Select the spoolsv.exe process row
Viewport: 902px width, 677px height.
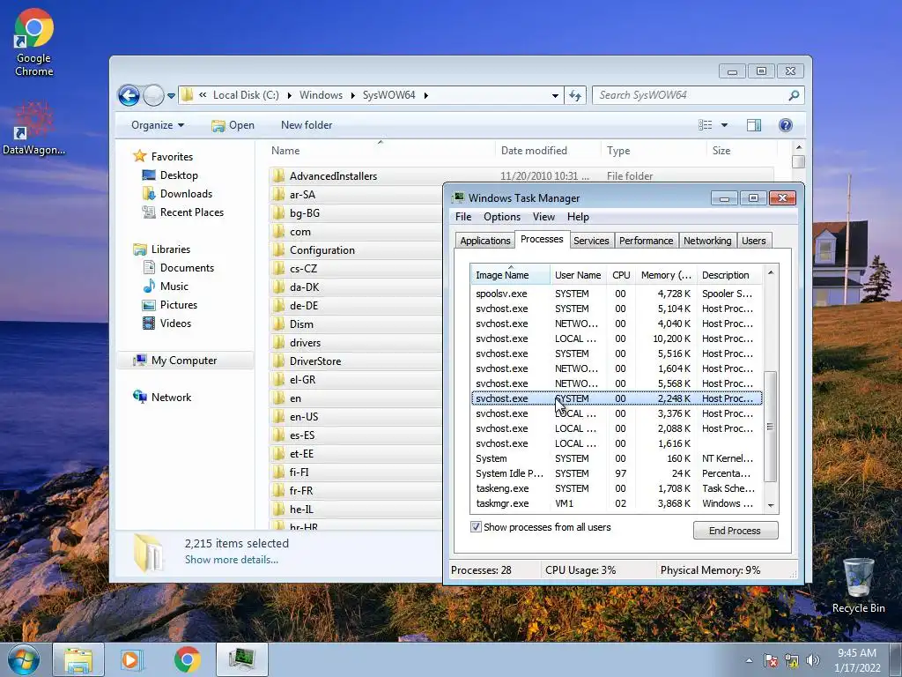point(617,294)
